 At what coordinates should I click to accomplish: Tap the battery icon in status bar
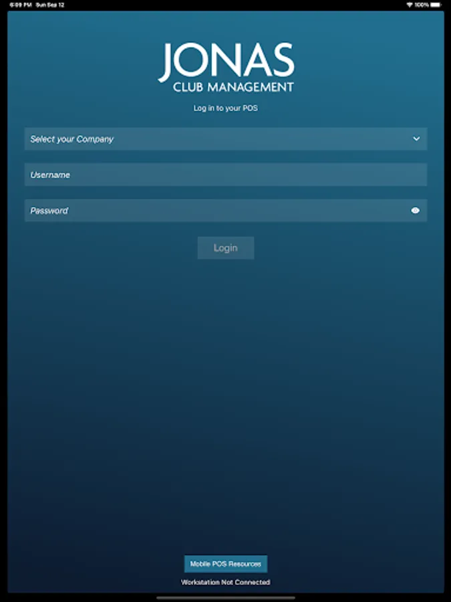click(x=436, y=5)
